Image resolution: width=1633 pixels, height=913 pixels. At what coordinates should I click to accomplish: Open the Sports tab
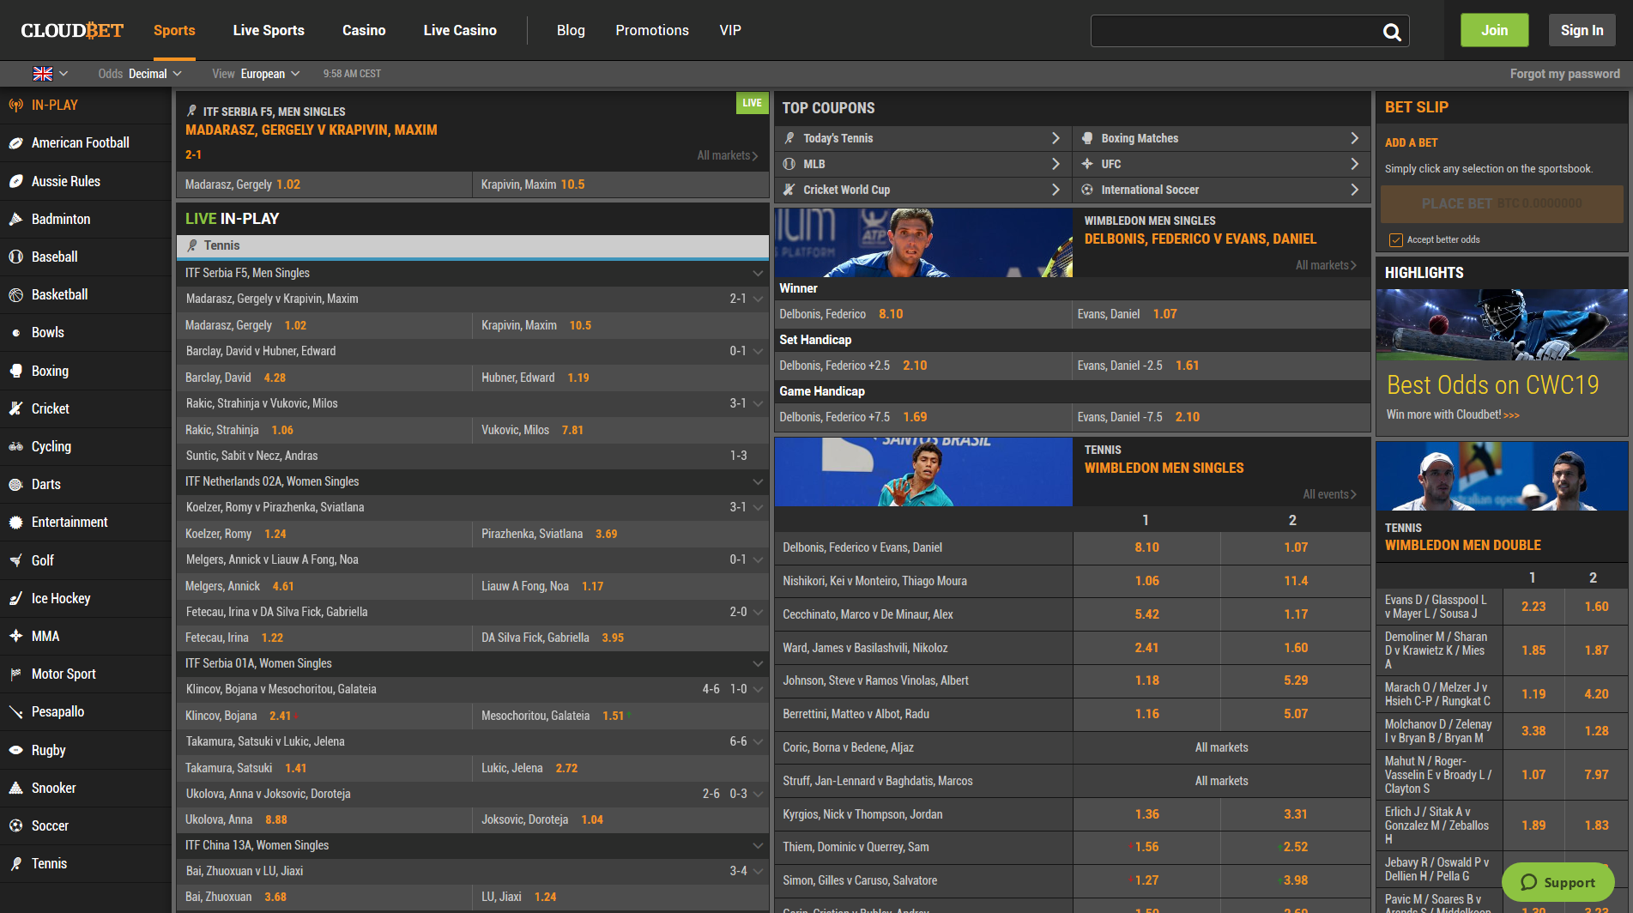pyautogui.click(x=174, y=30)
